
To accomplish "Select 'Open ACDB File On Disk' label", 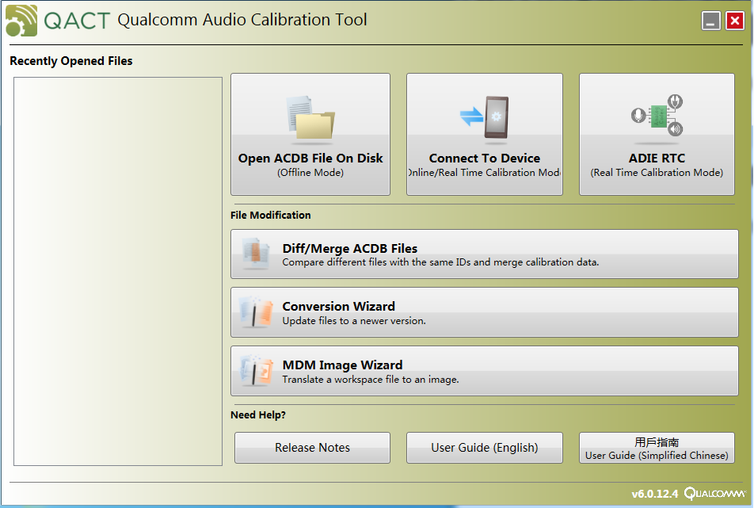I will 310,159.
